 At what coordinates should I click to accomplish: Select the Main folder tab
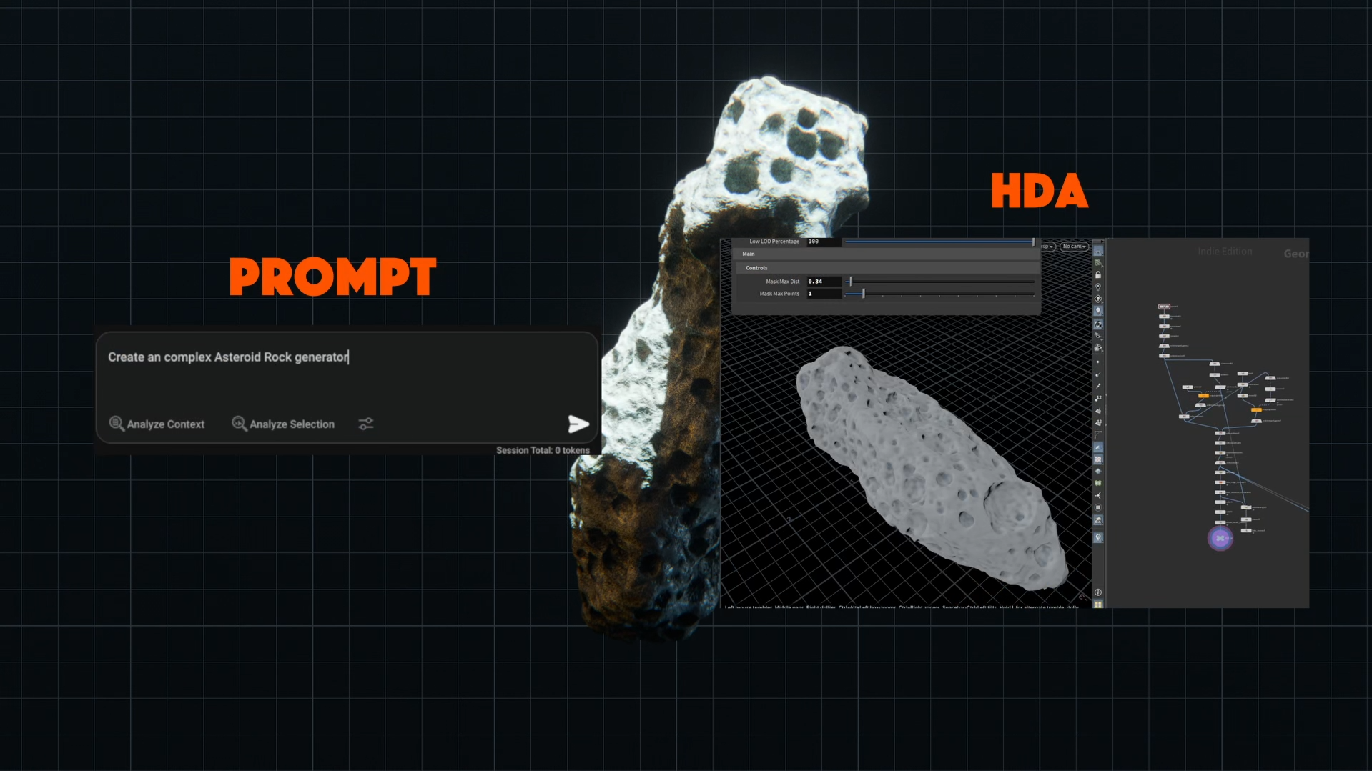[749, 254]
